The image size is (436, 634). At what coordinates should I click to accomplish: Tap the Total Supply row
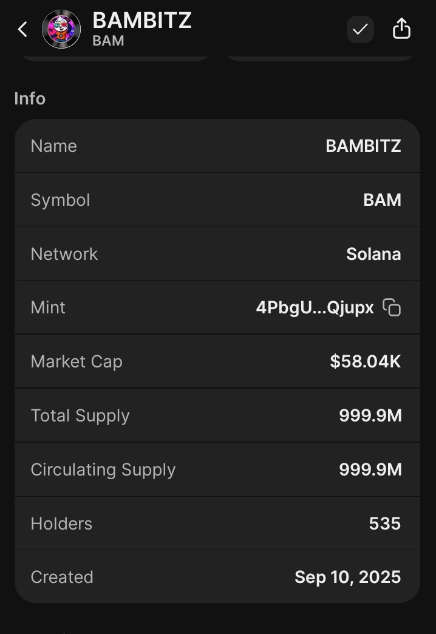[x=217, y=415]
